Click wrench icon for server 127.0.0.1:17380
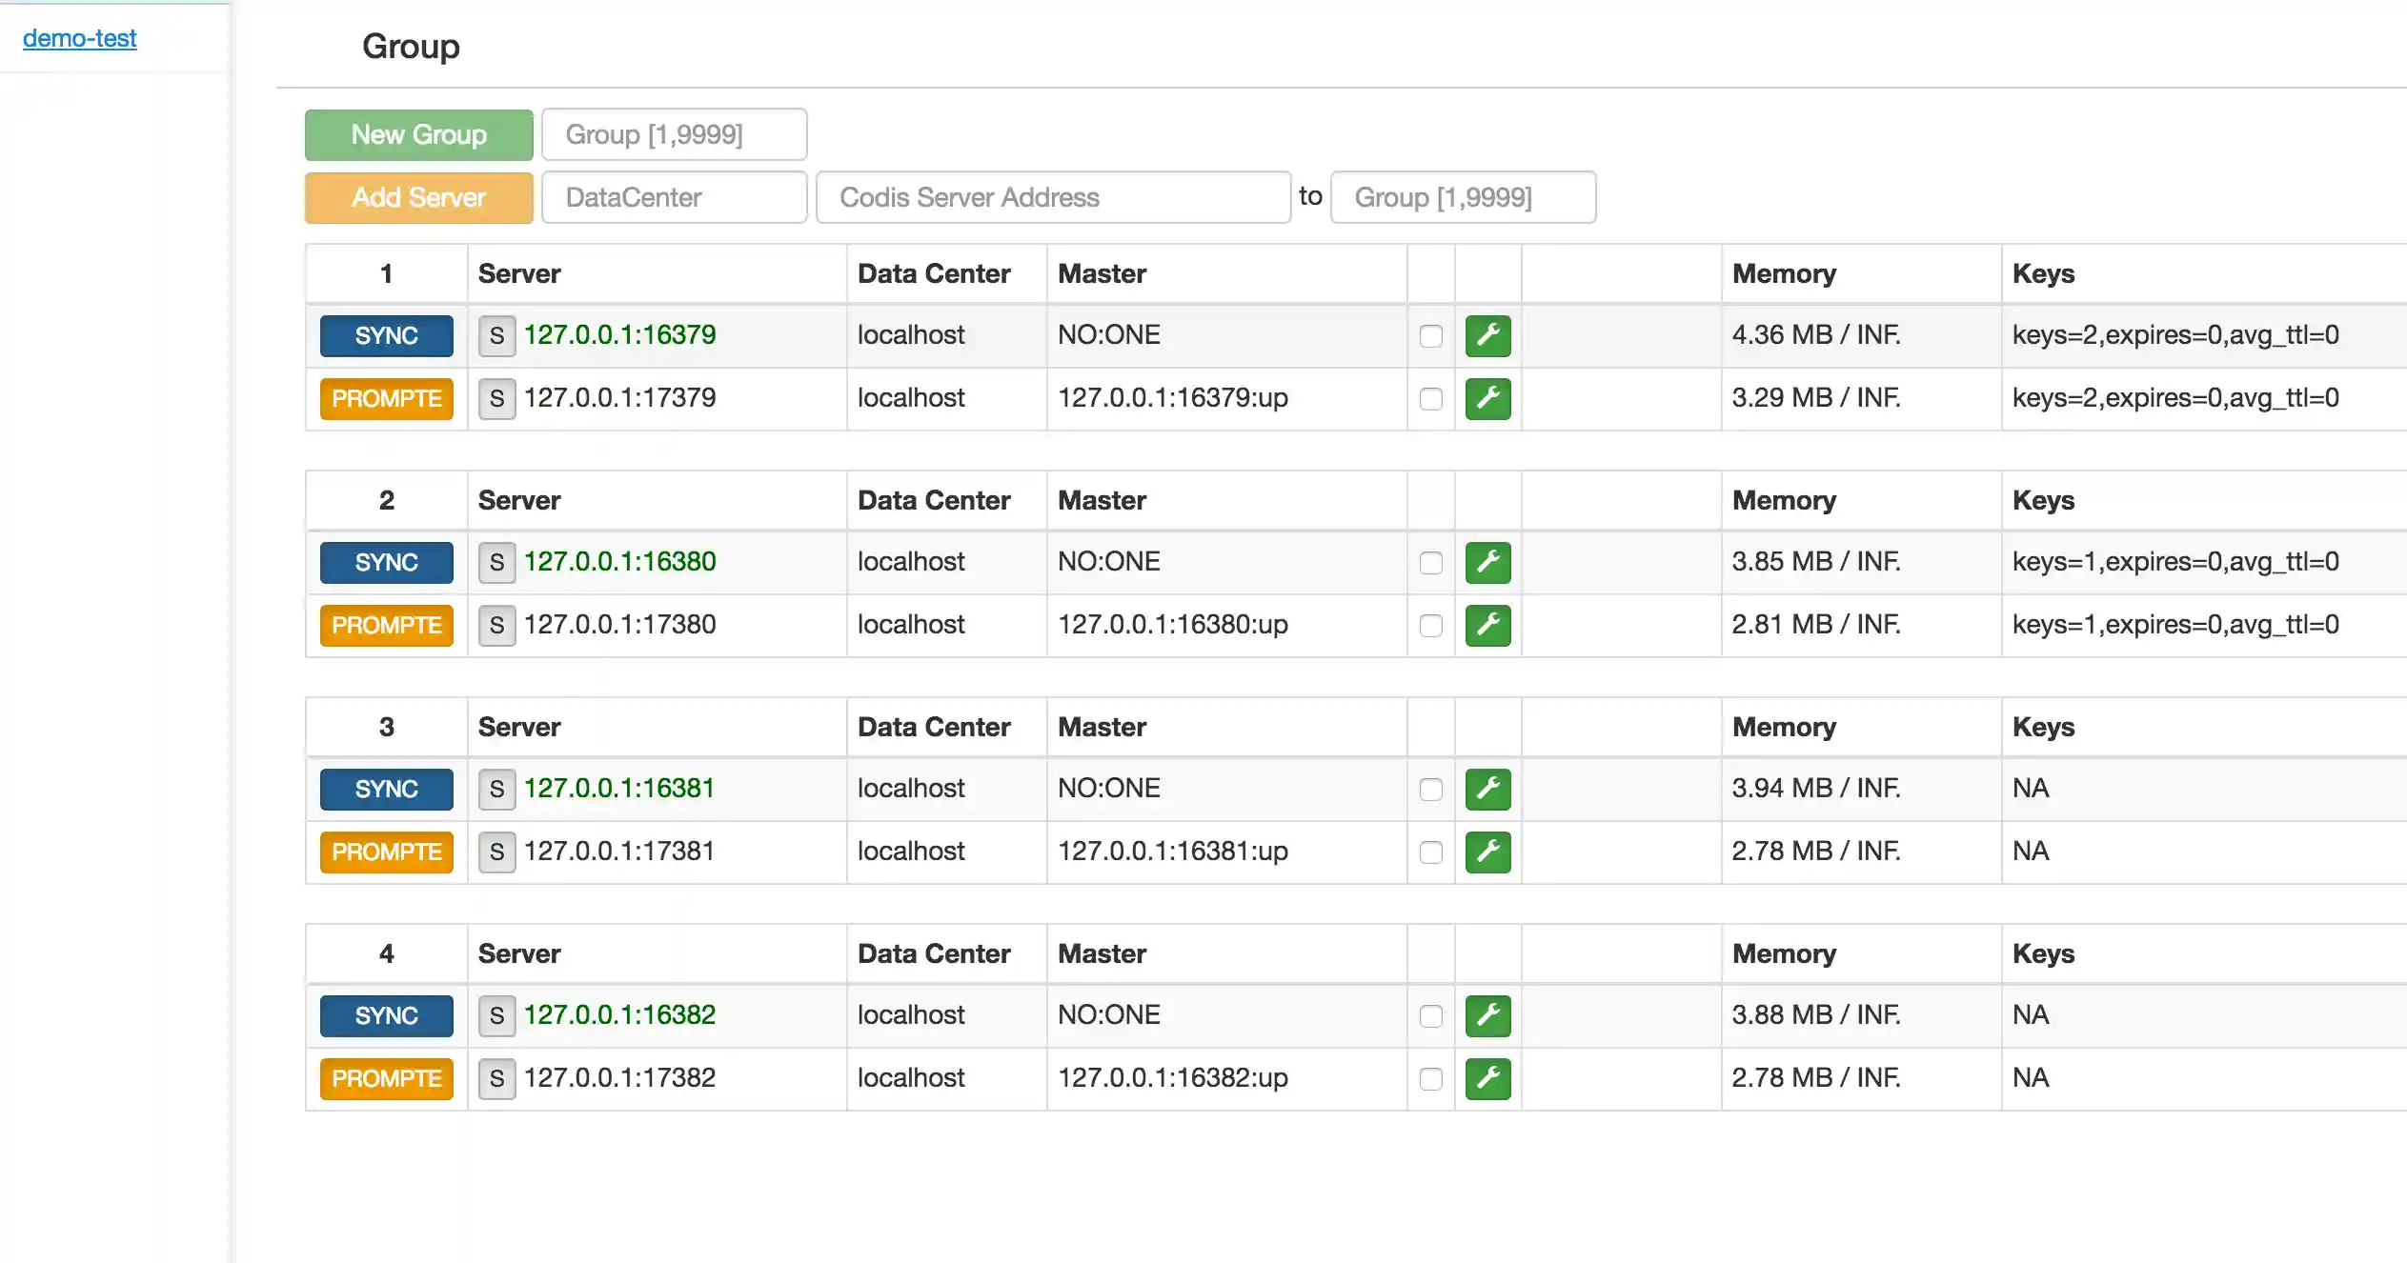Screen dimensions: 2407x1263 coord(1487,625)
